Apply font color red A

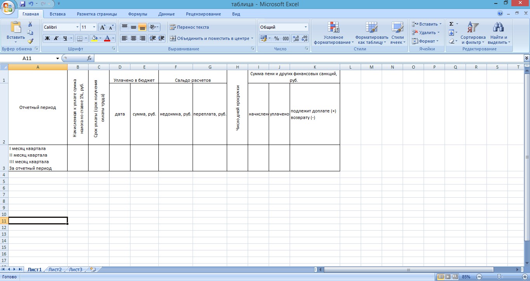point(108,38)
